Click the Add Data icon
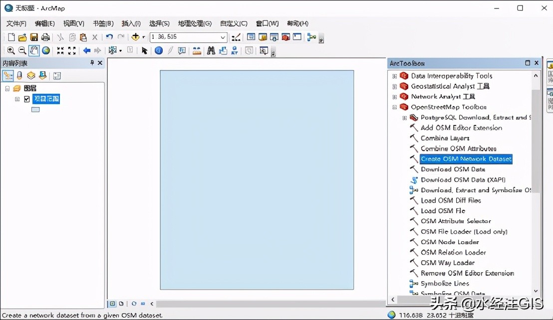This screenshot has width=553, height=320. pos(135,36)
